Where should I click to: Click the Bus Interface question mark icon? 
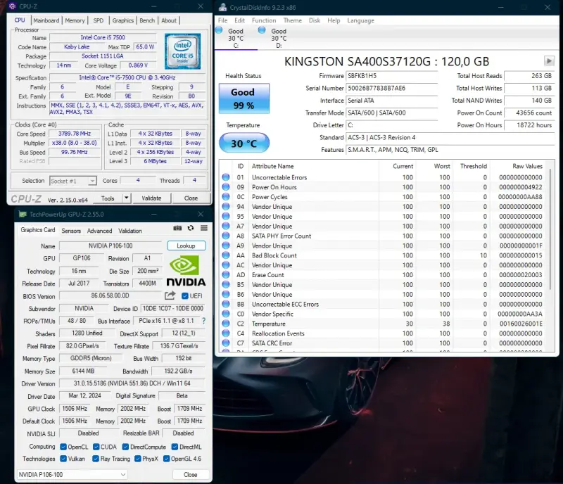203,321
